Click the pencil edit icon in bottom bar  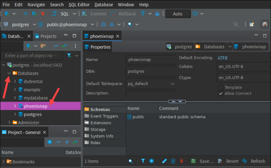pyautogui.click(x=164, y=161)
